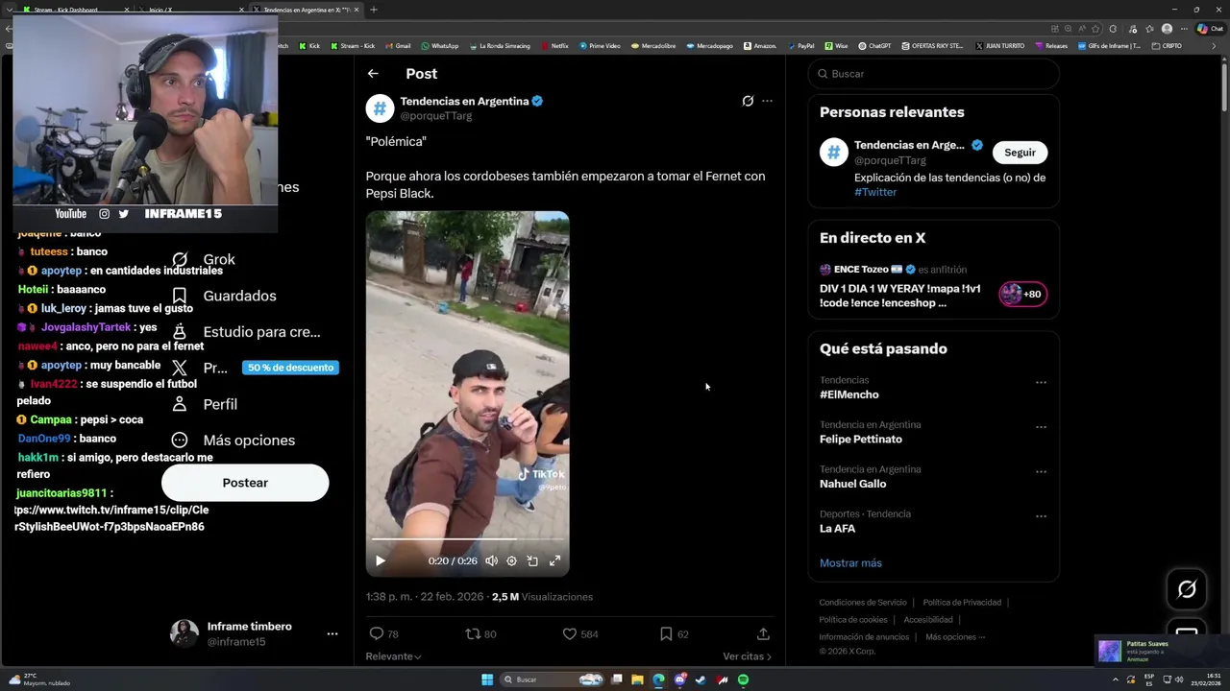
Task: Open account menu dots beside Inframe timbero
Action: [x=332, y=634]
